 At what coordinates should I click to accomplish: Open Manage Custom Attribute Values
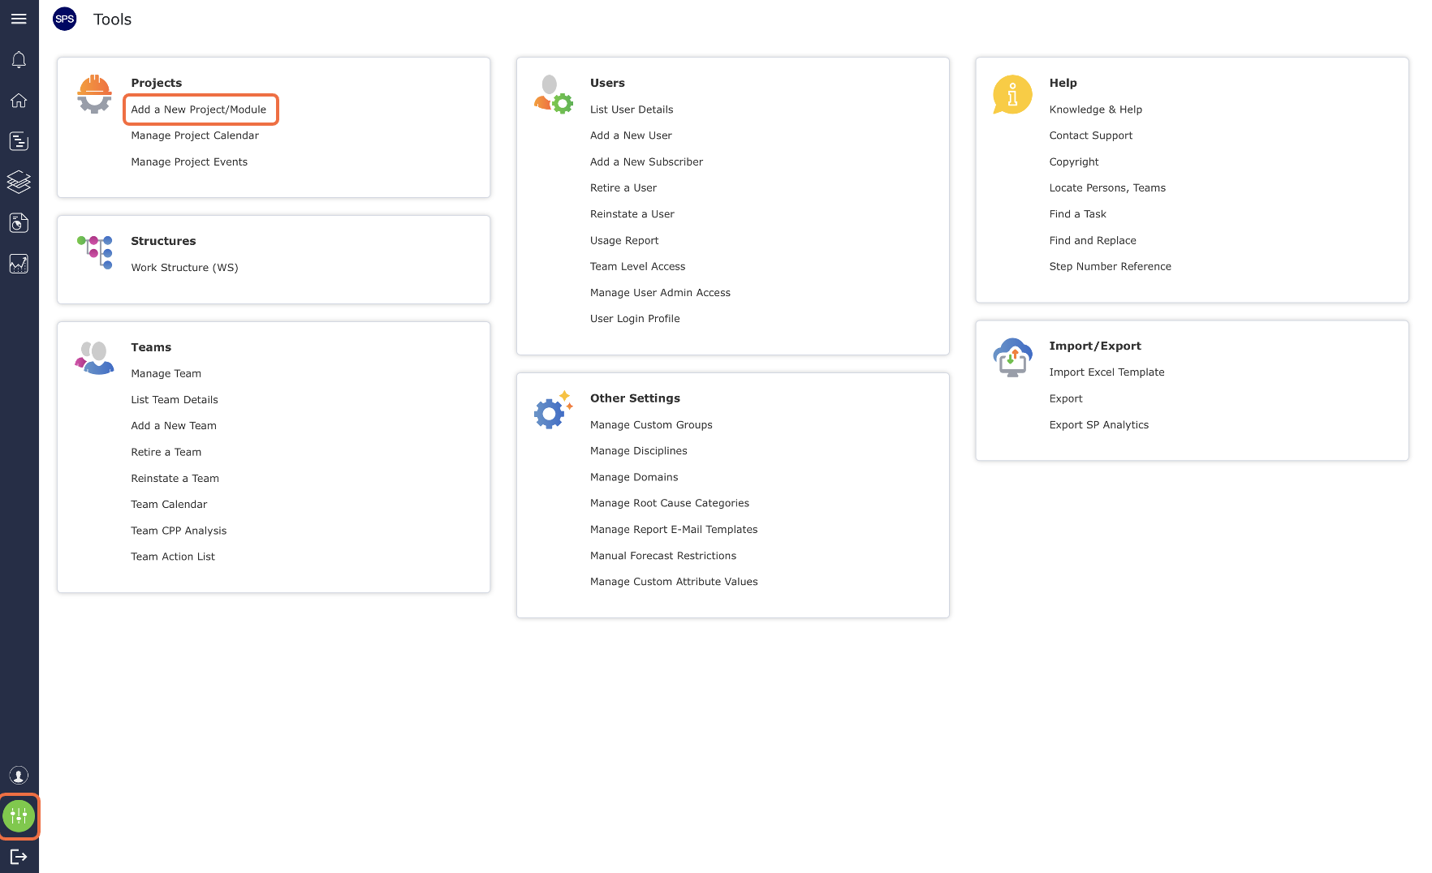[674, 582]
